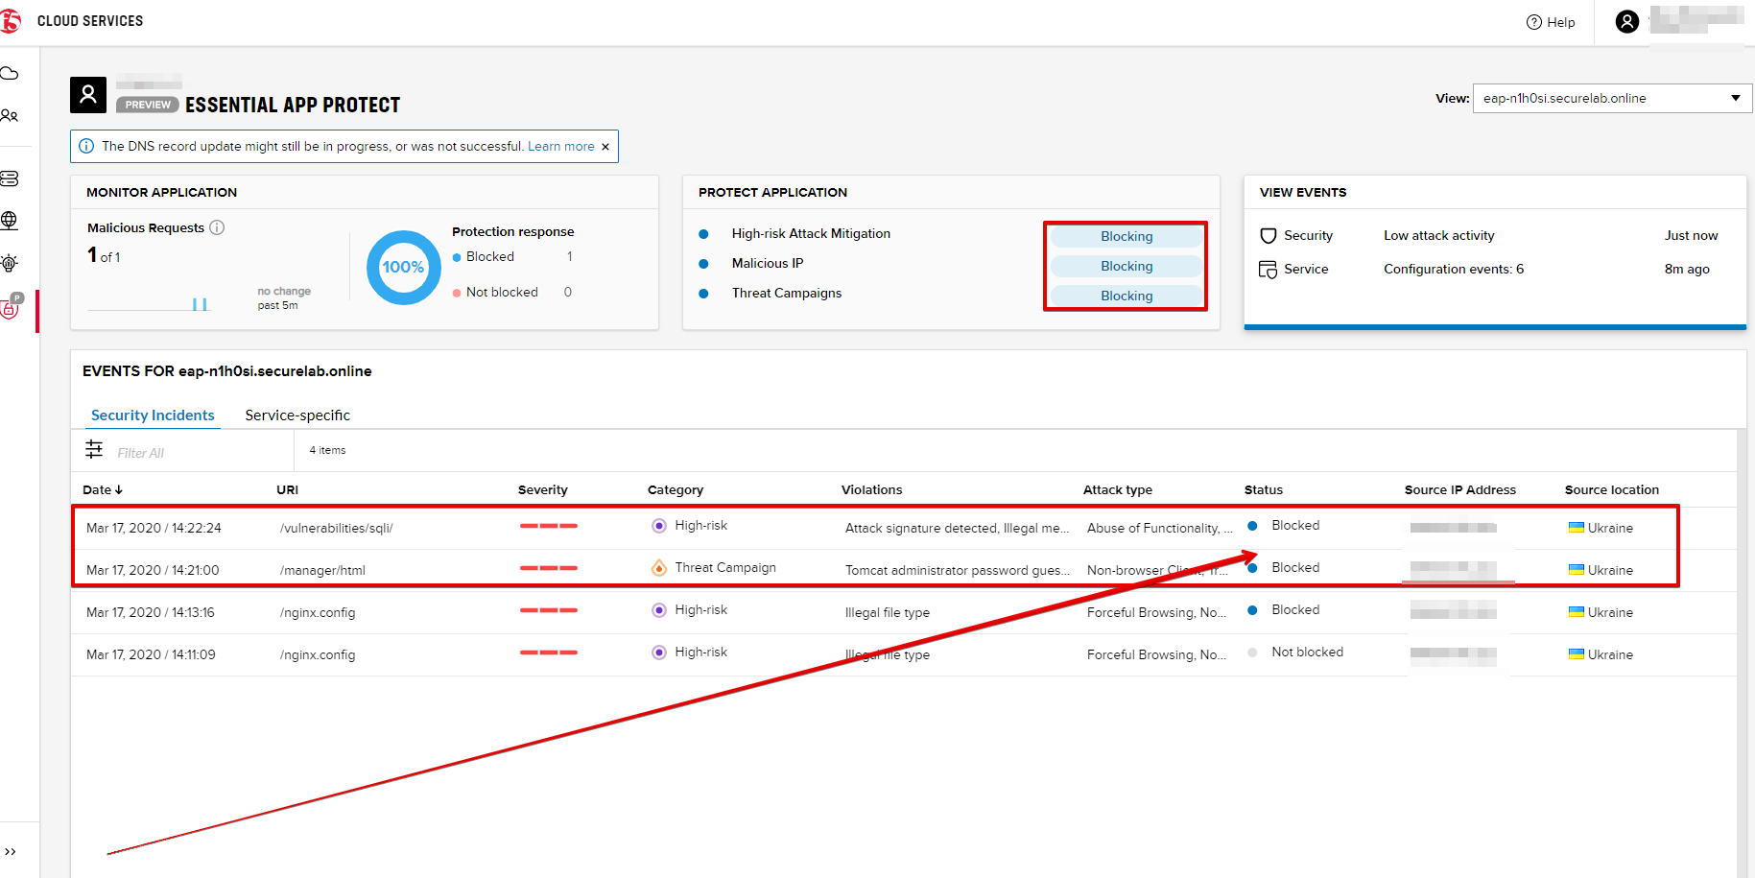Follow the Learn more link
Viewport: 1755px width, 878px height.
click(560, 147)
